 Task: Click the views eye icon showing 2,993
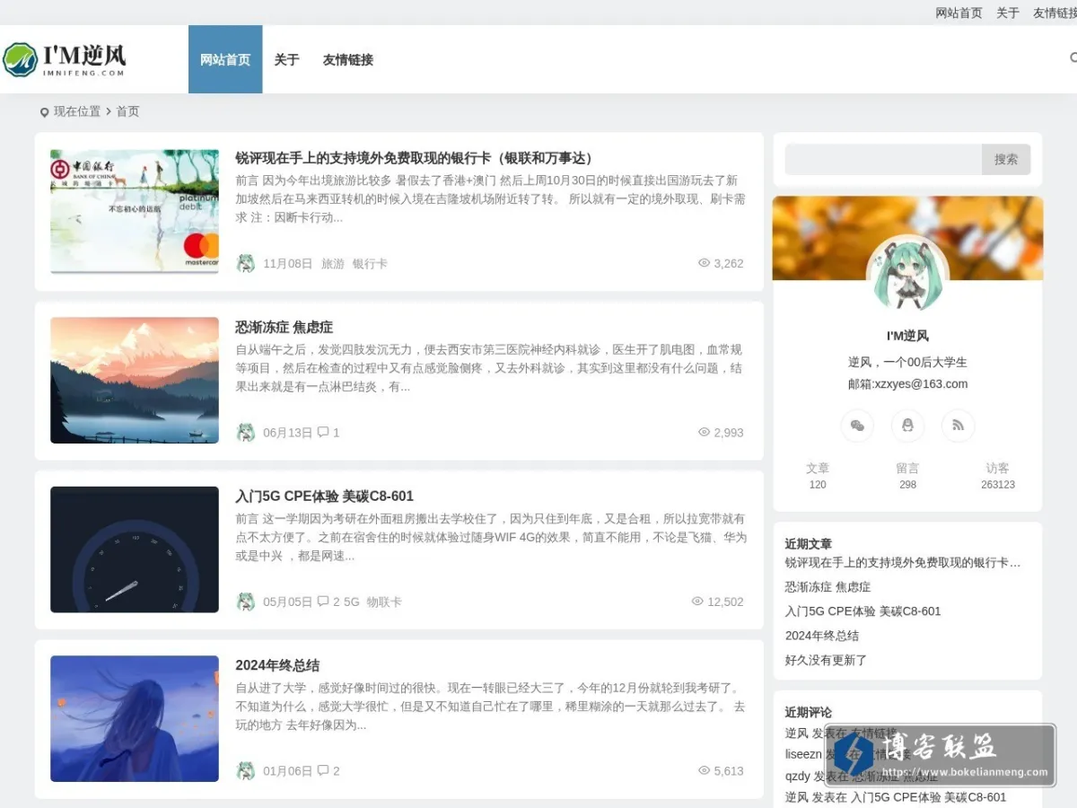[704, 432]
